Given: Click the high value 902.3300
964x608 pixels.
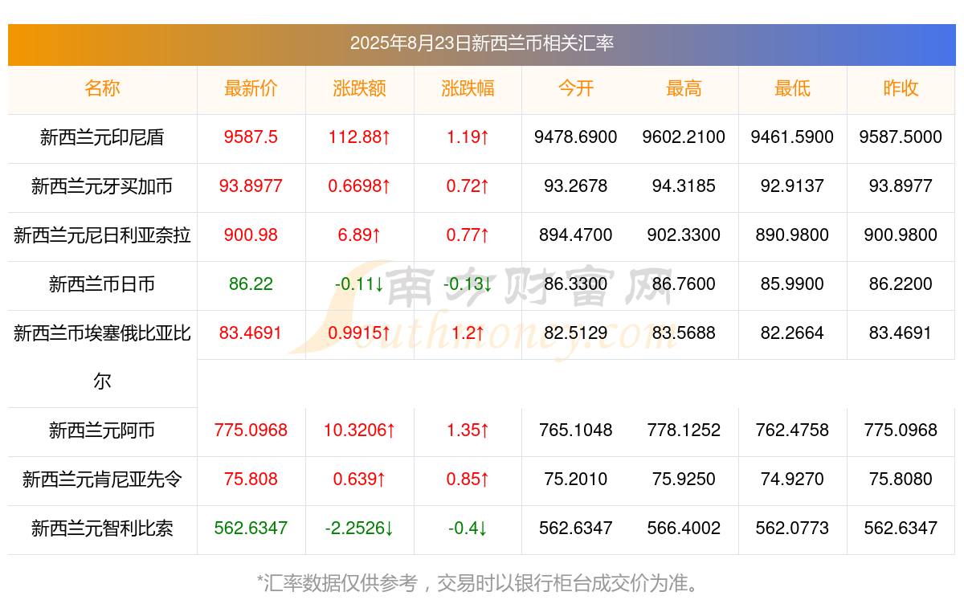Looking at the screenshot, I should 684,235.
